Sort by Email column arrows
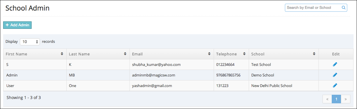The width and height of the screenshot is (357, 109). [209, 54]
